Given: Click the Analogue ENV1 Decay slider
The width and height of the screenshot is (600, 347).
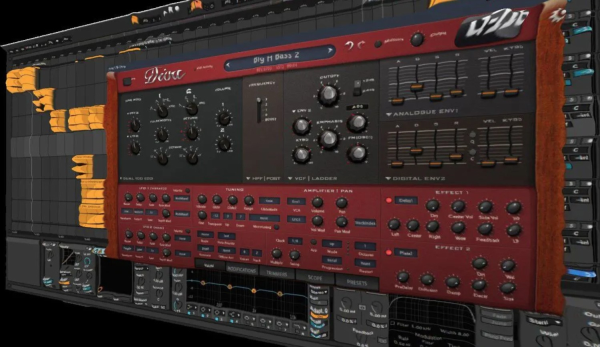Looking at the screenshot, I should (416, 86).
